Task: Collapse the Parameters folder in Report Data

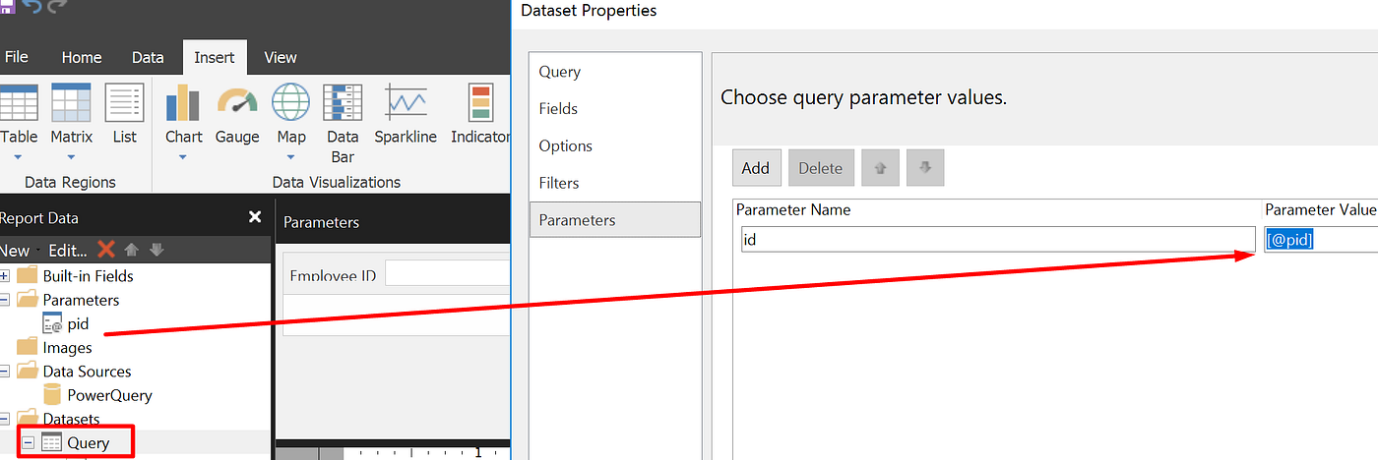Action: click(4, 300)
